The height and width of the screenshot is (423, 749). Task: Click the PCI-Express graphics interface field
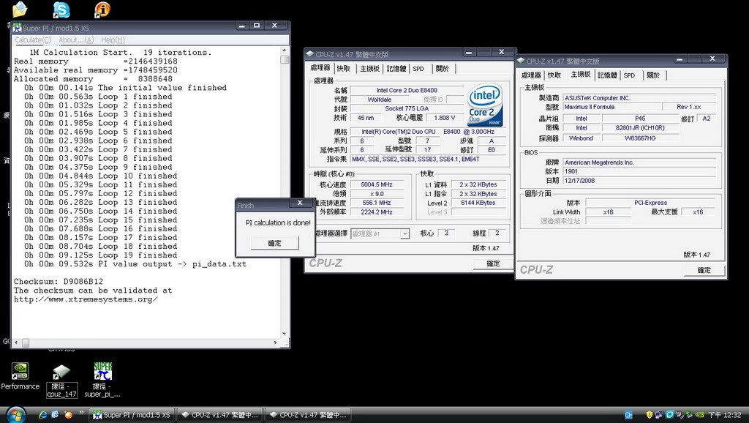(650, 203)
